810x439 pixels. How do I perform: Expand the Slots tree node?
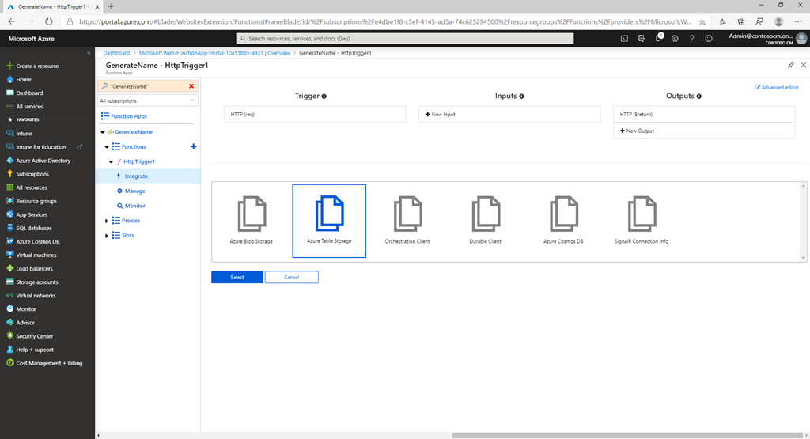[x=107, y=235]
